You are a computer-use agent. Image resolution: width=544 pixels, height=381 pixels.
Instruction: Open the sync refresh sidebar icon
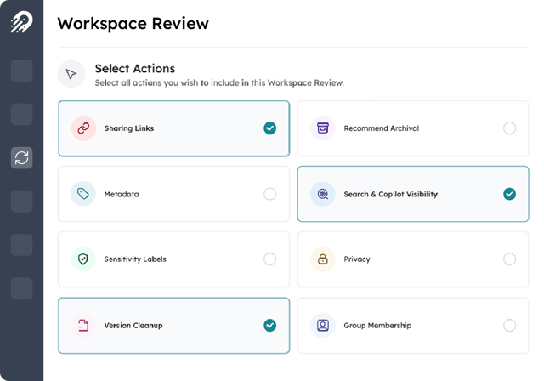(x=21, y=157)
